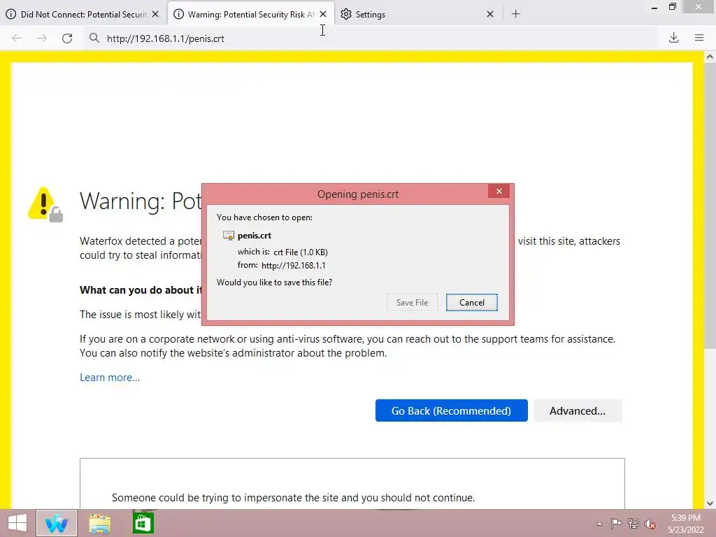Click the address bar search magnifier icon
This screenshot has width=716, height=537.
94,38
